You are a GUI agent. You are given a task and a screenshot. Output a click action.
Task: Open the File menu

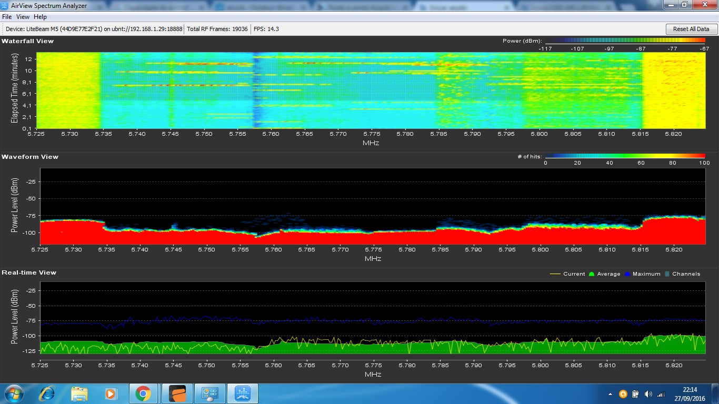click(x=7, y=17)
